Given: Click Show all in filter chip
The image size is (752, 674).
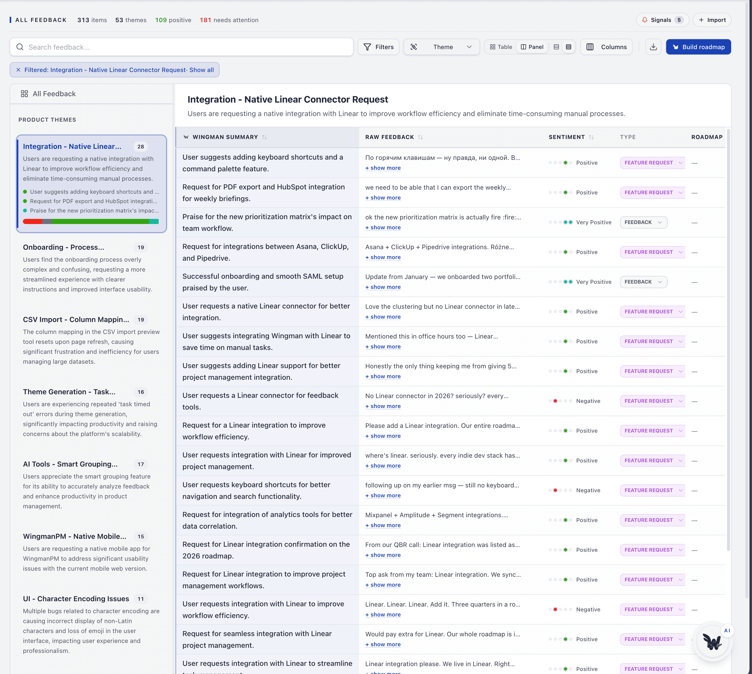Looking at the screenshot, I should tap(201, 70).
